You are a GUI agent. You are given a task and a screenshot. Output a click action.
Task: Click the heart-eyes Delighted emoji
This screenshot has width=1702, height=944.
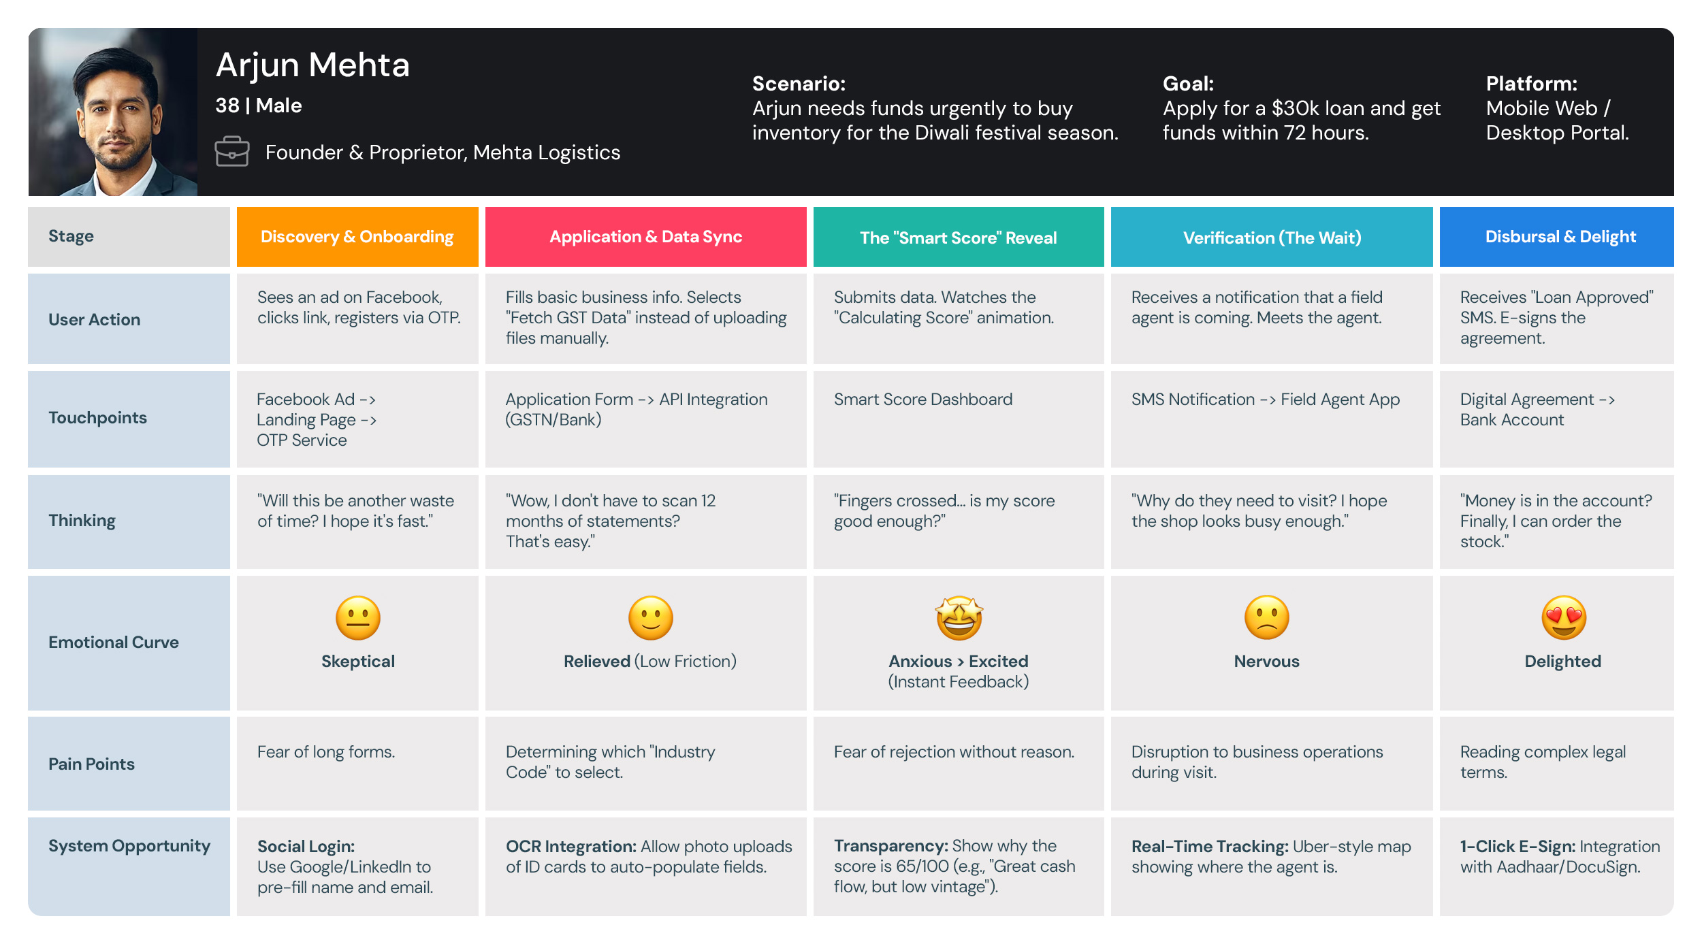click(1563, 618)
